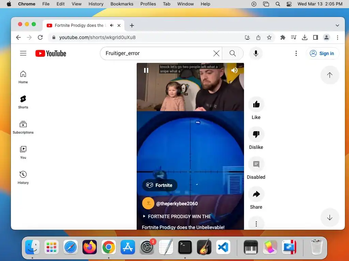Open Chrome media controls icon
The image size is (349, 261).
pyautogui.click(x=293, y=37)
